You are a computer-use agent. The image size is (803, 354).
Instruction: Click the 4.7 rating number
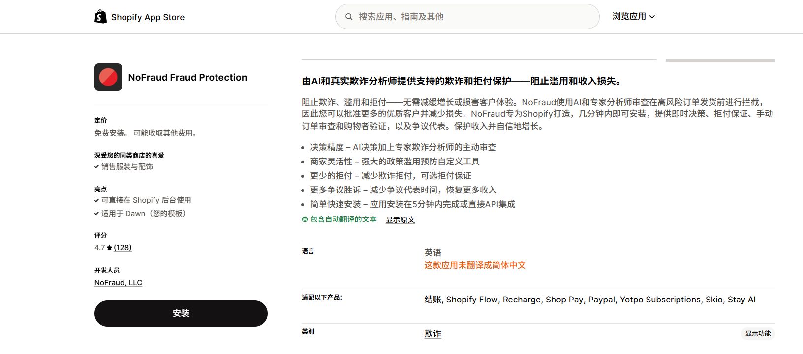pyautogui.click(x=100, y=248)
